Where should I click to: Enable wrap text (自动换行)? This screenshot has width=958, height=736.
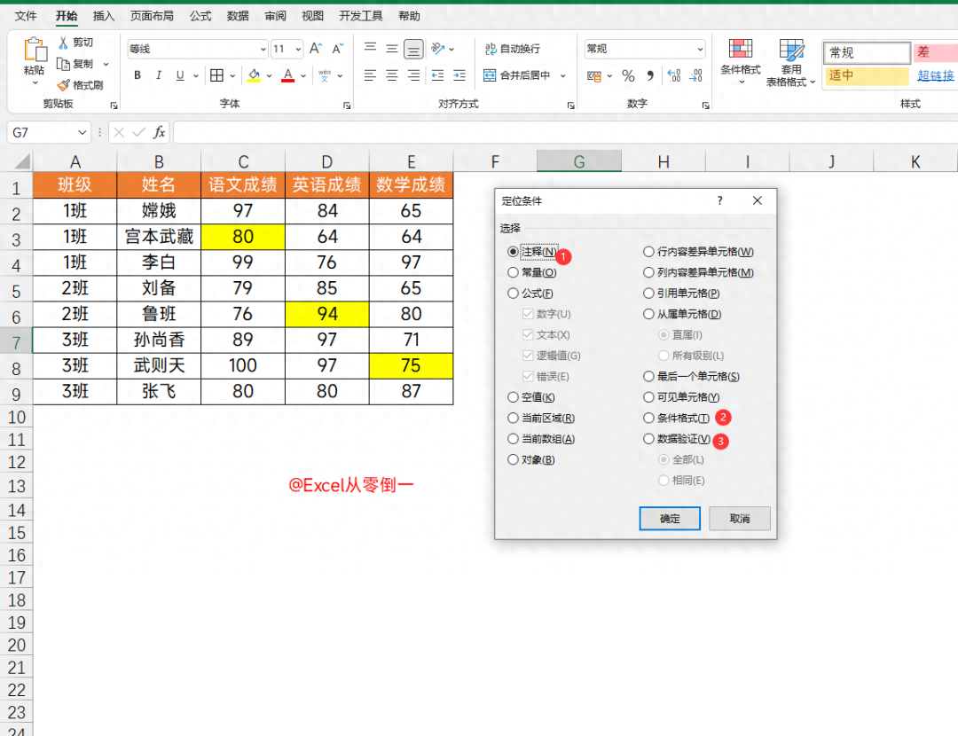(512, 48)
